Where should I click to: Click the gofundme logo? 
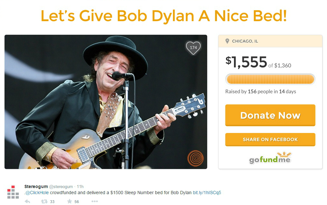(270, 158)
